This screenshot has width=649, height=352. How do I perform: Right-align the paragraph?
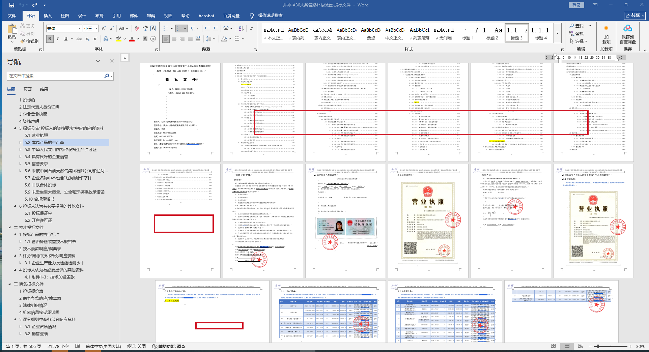tap(182, 39)
